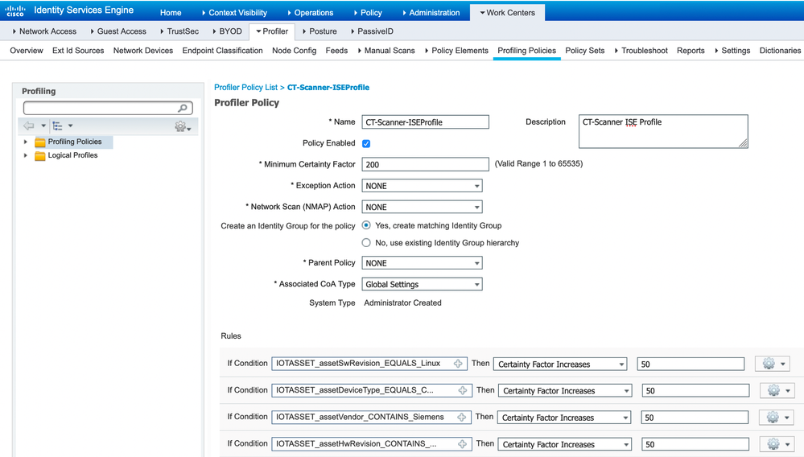Open gear menu for assetHwRevision rule row
This screenshot has height=457, width=804.
[777, 443]
